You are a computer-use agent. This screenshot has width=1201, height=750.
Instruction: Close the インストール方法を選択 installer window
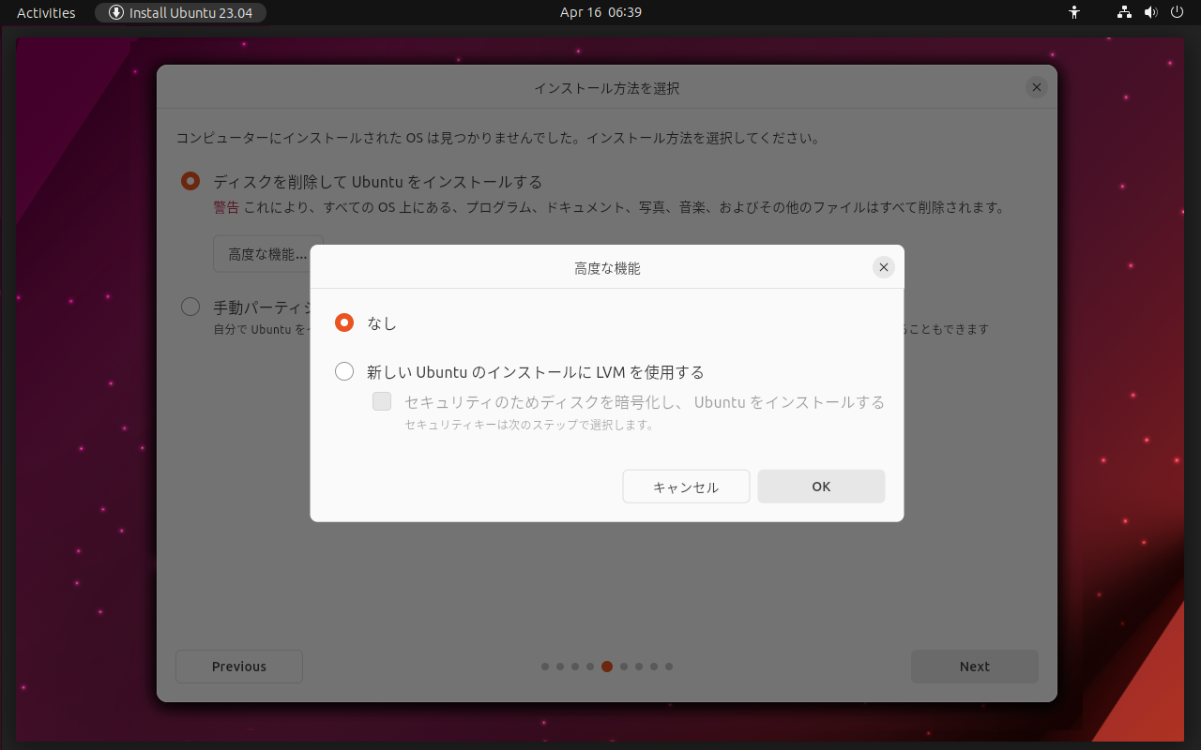tap(1036, 87)
